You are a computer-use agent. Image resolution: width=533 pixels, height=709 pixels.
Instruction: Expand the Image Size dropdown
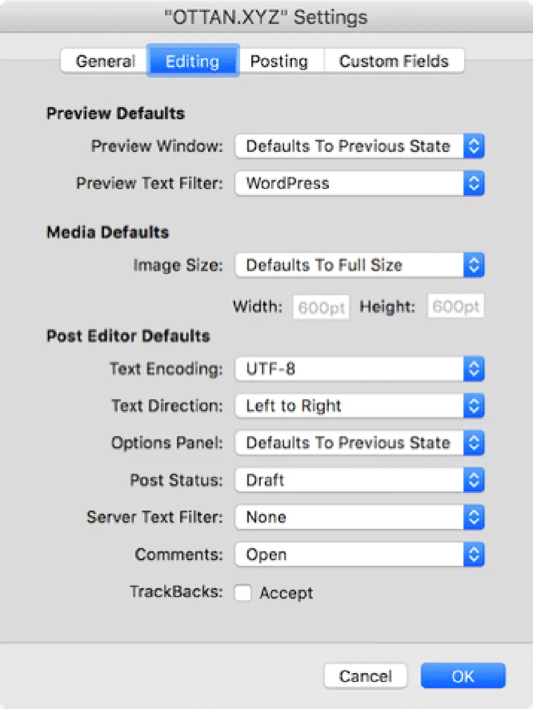click(x=359, y=265)
